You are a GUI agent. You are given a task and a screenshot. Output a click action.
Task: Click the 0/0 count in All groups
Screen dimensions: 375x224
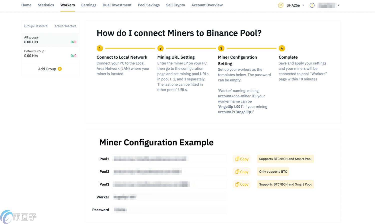(73, 42)
